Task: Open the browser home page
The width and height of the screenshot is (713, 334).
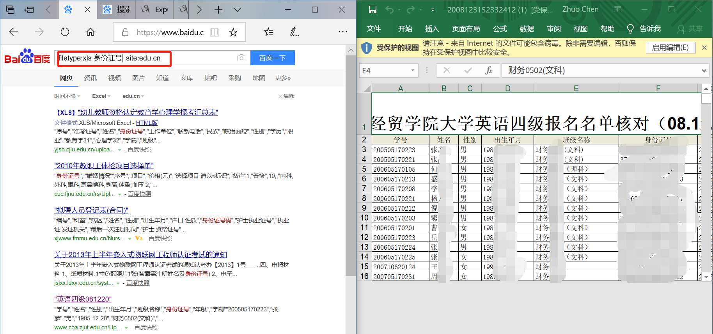Action: [x=90, y=32]
